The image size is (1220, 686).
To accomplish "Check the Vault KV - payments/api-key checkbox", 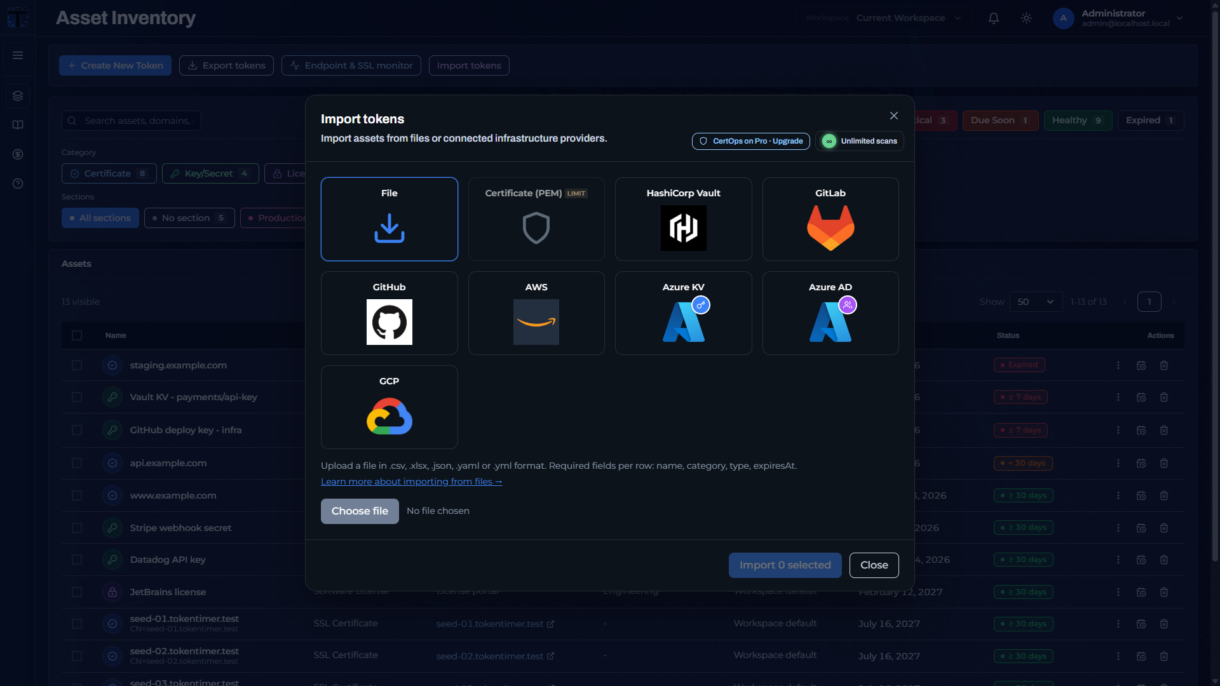I will coord(77,397).
